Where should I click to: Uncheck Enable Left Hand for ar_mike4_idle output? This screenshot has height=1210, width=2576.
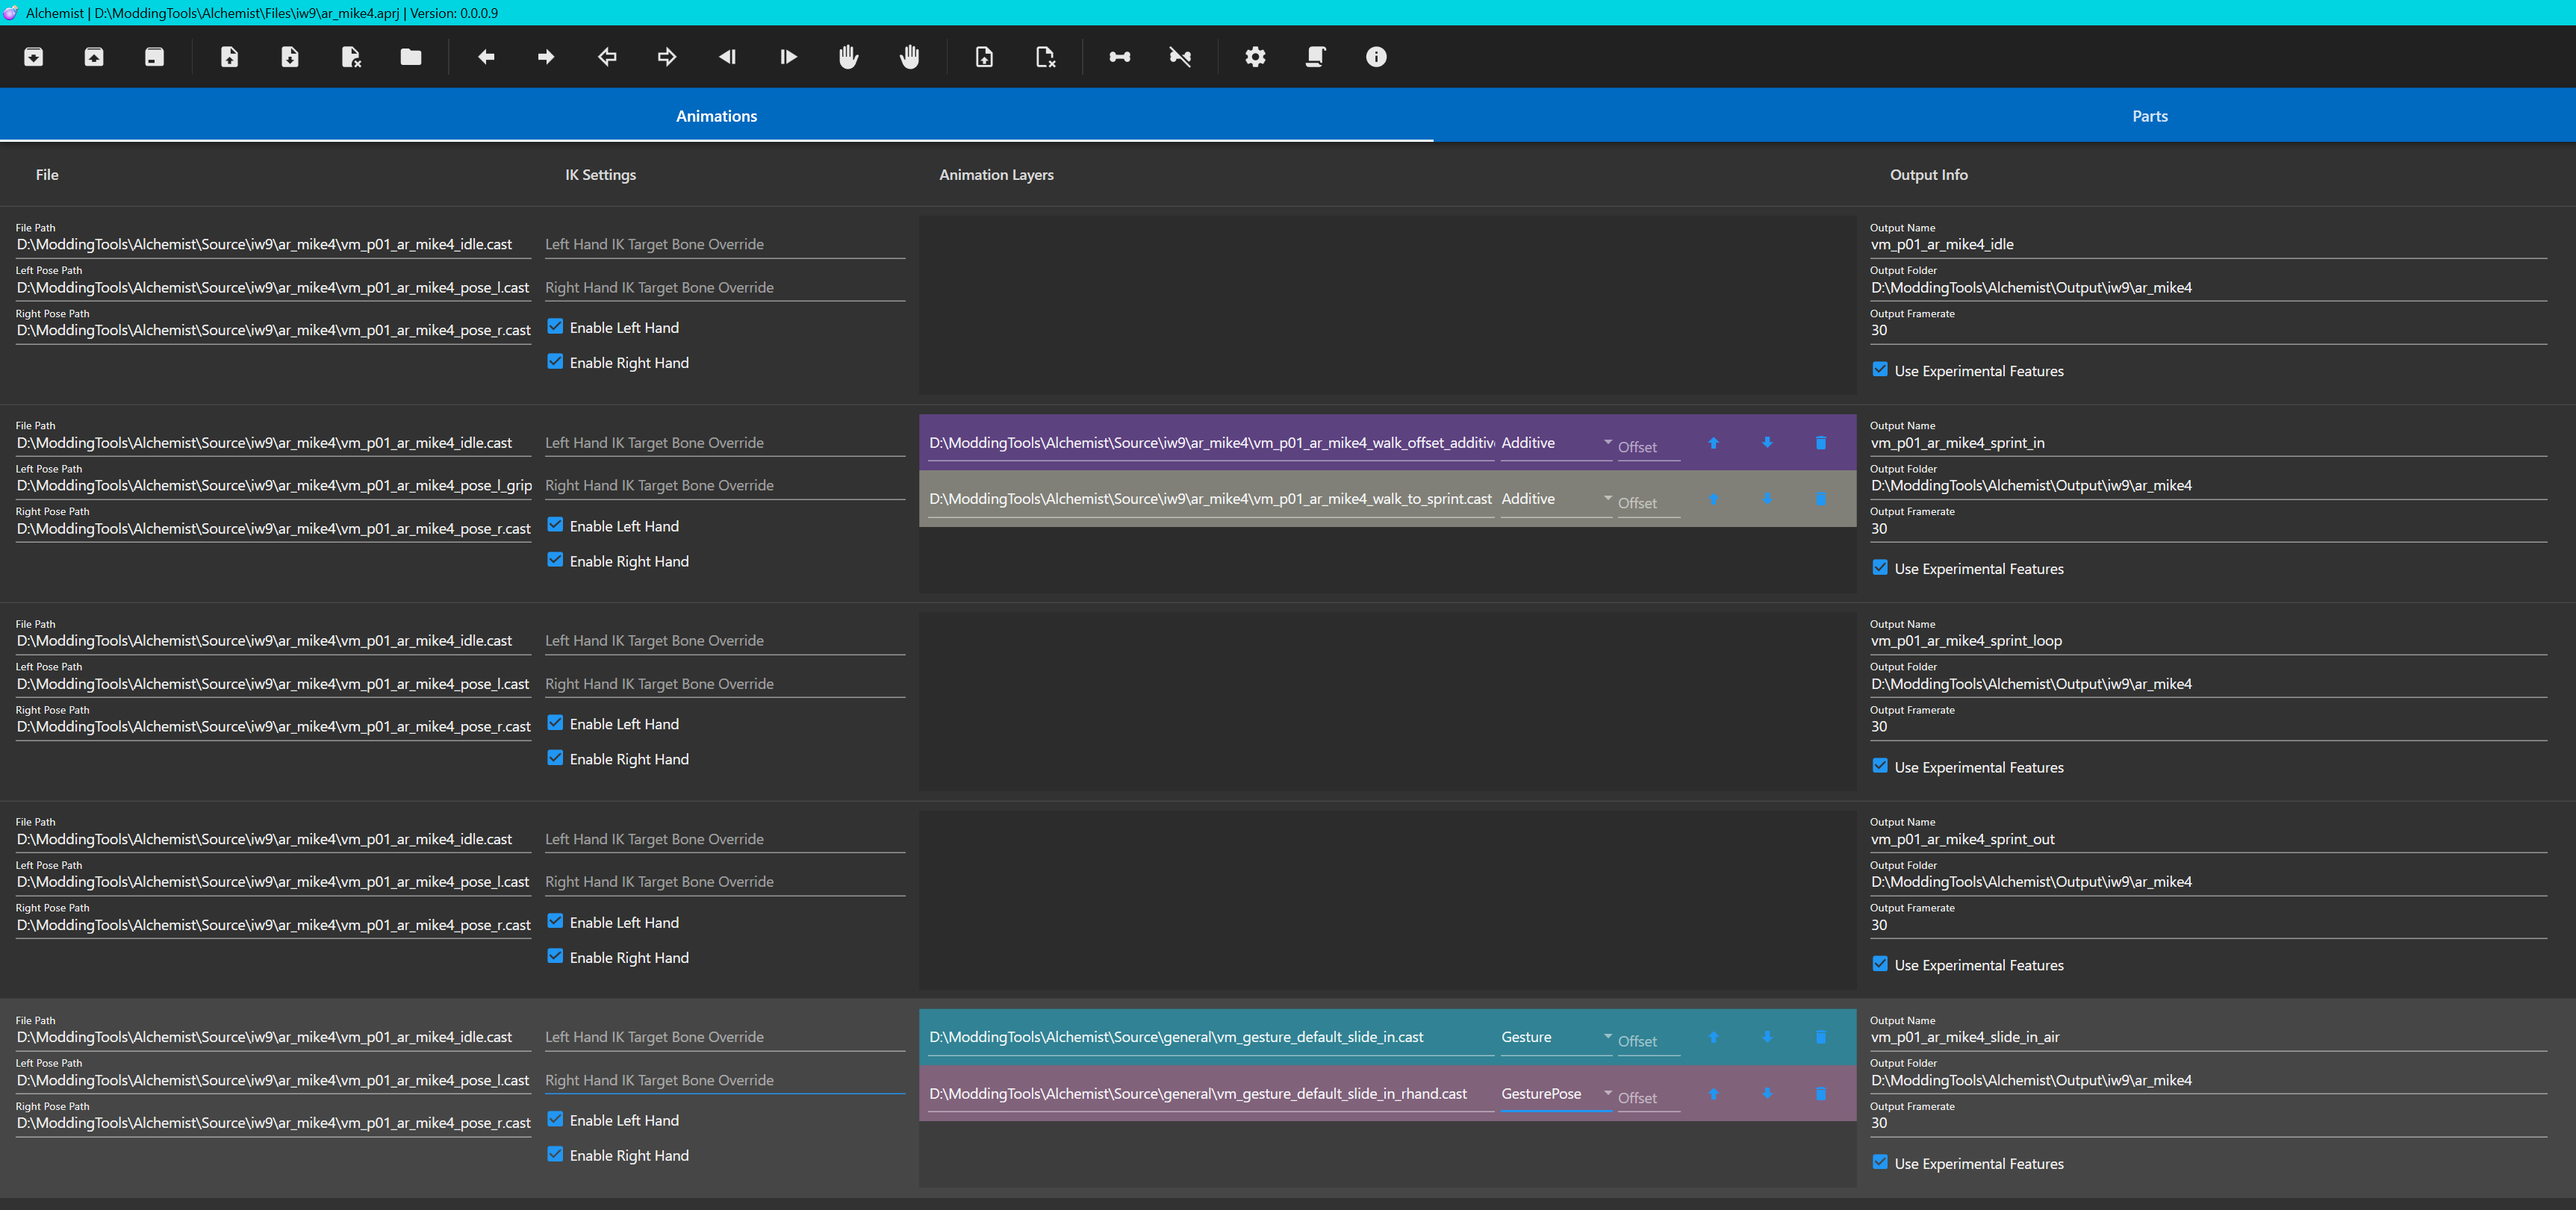[x=555, y=327]
